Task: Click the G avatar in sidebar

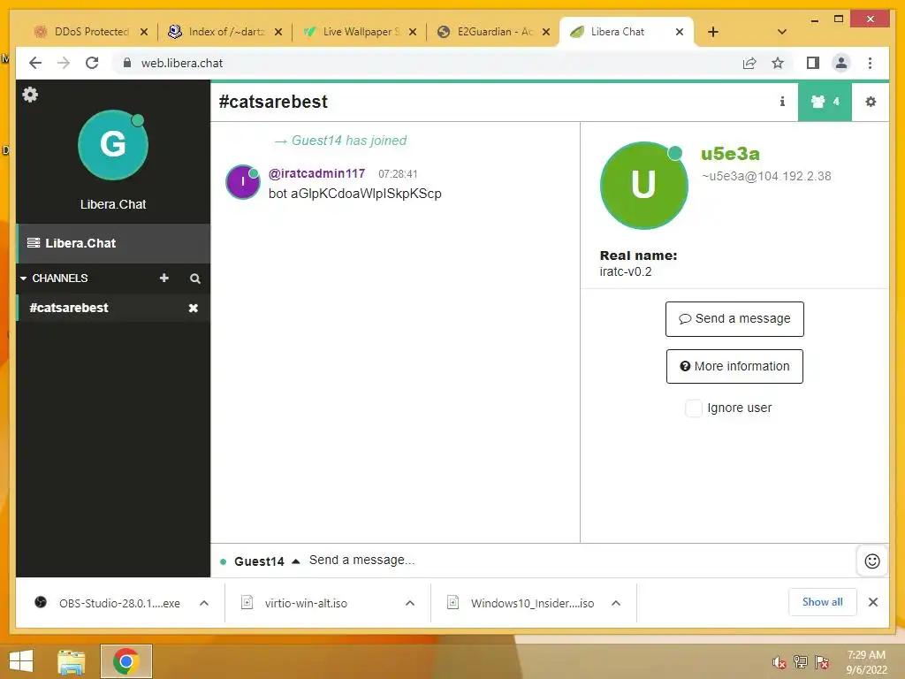Action: pyautogui.click(x=113, y=145)
